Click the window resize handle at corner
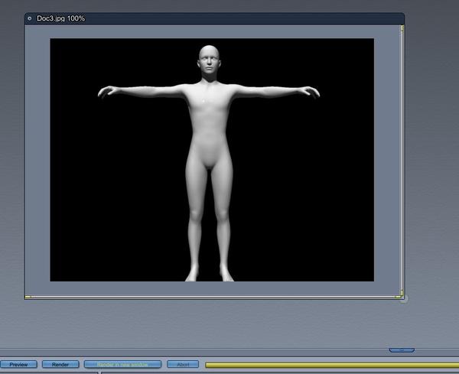The image size is (459, 374). click(404, 299)
